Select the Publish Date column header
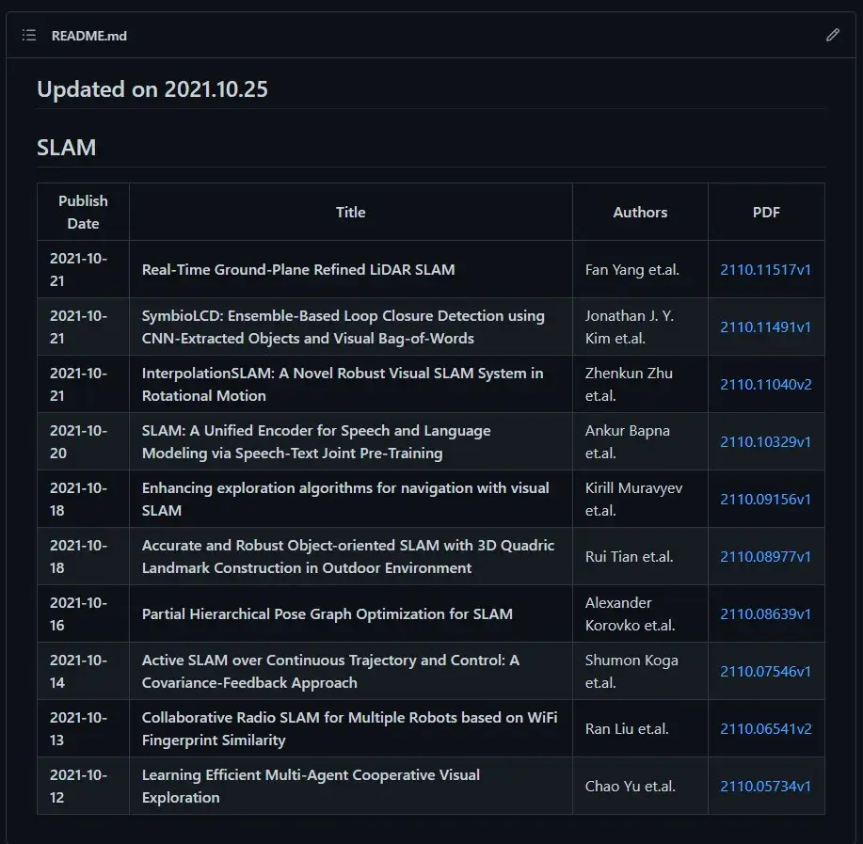The height and width of the screenshot is (844, 863). (83, 212)
